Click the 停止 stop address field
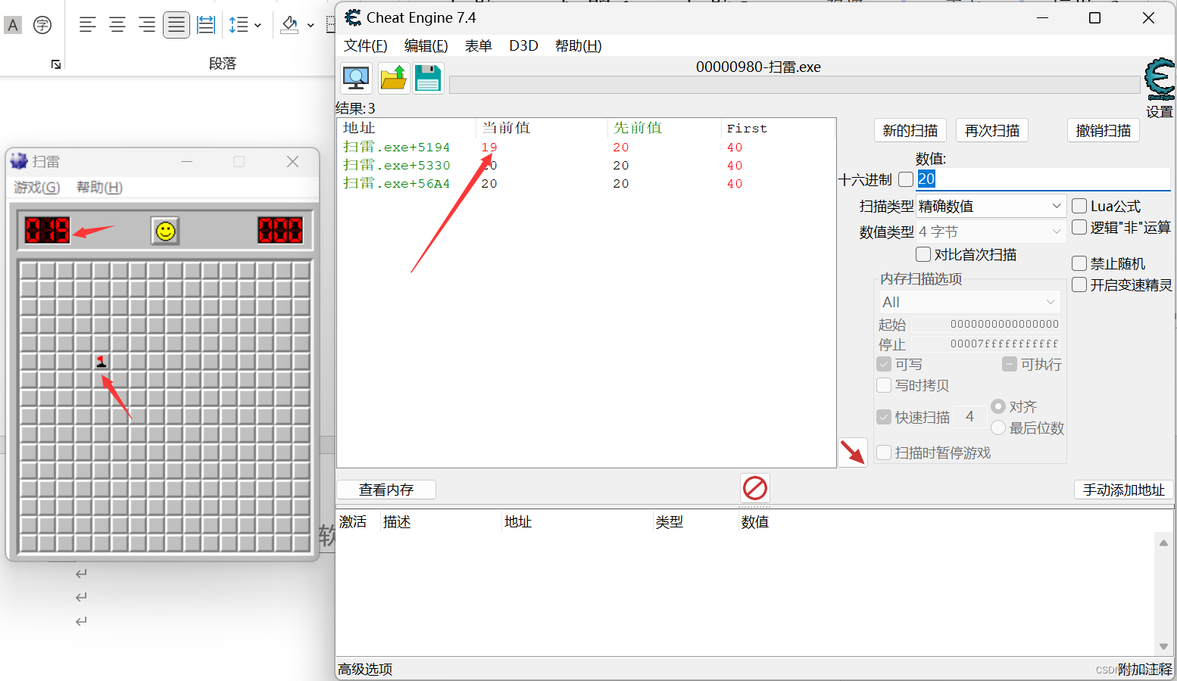 click(986, 344)
